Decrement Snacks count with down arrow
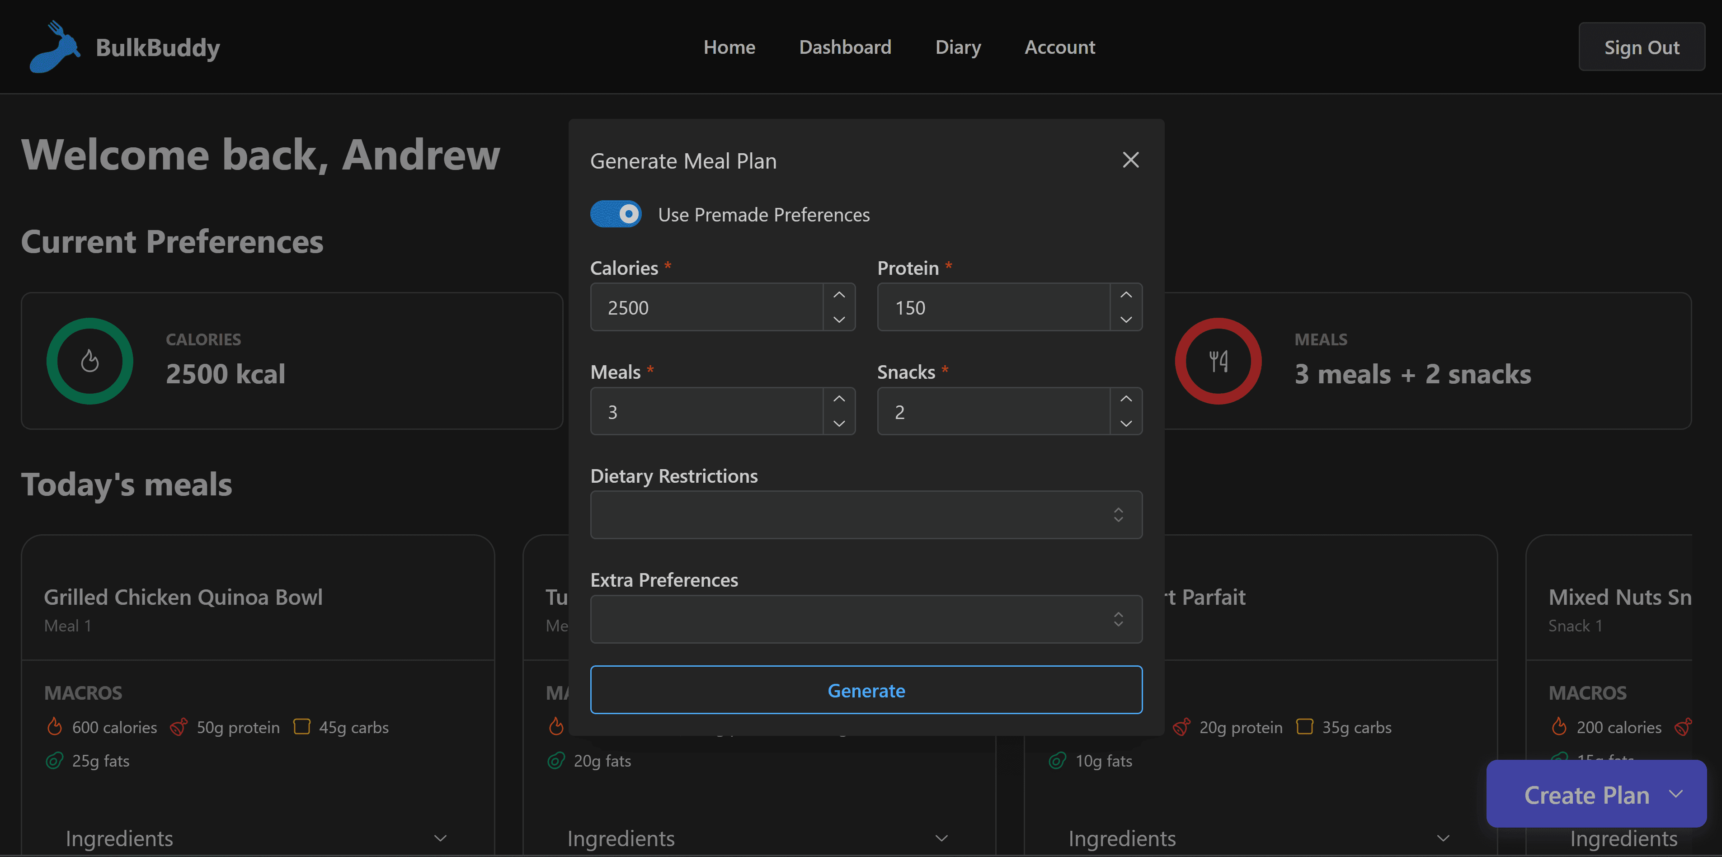The width and height of the screenshot is (1722, 857). pos(1126,424)
